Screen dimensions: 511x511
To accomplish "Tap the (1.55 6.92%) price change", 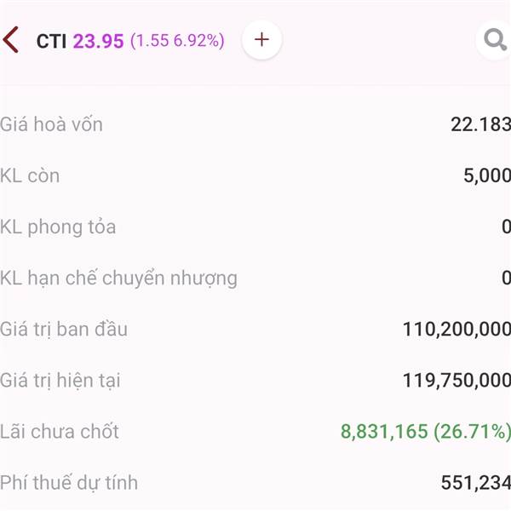I will click(177, 41).
